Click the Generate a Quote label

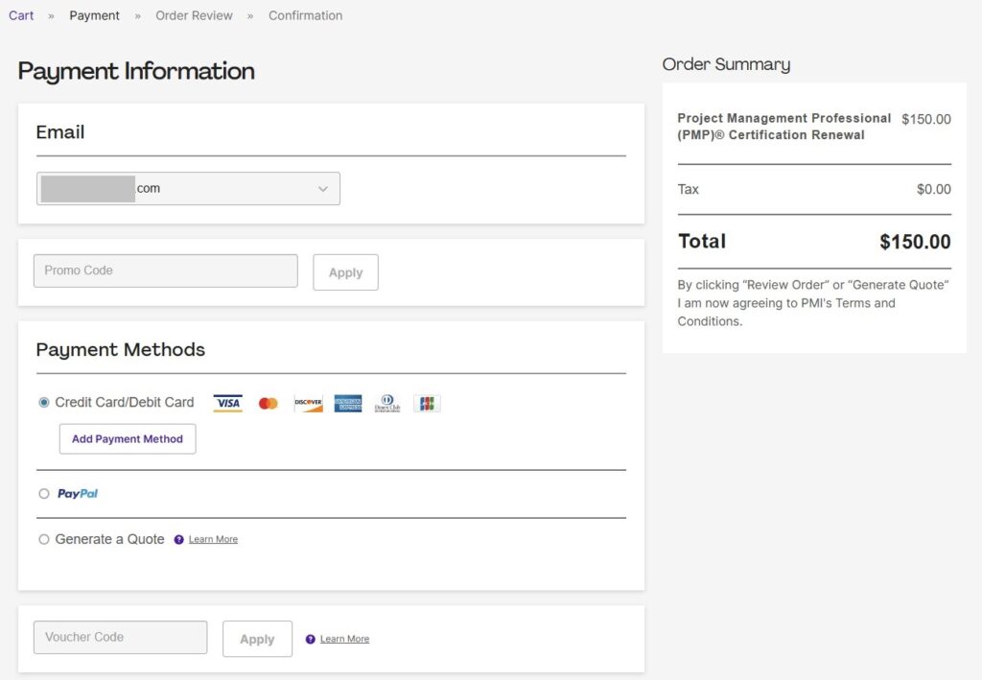109,539
